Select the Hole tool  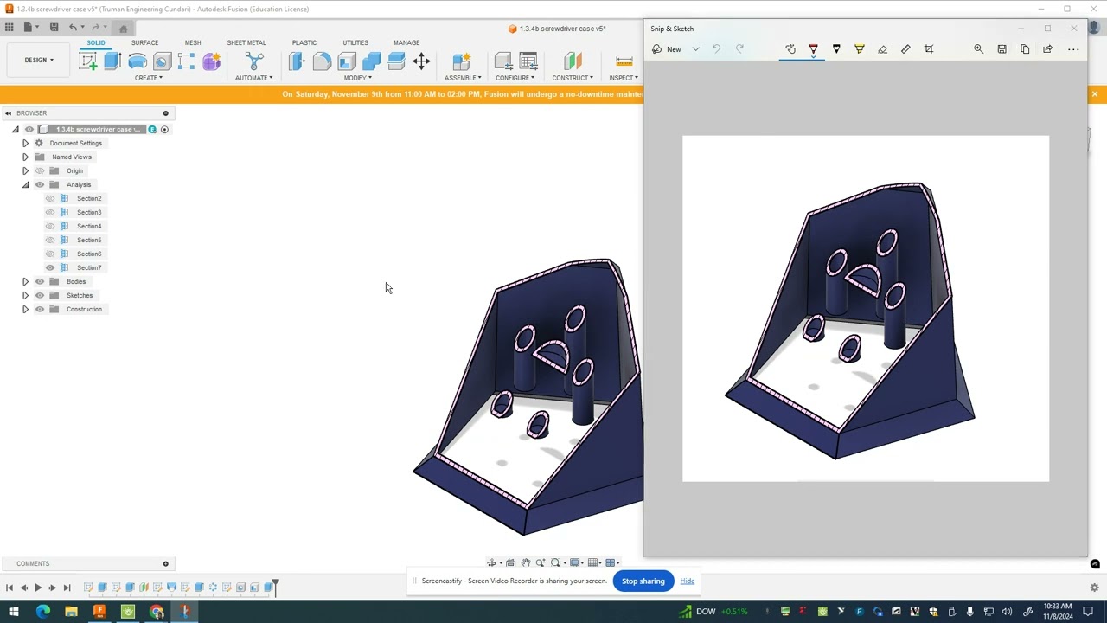click(162, 61)
